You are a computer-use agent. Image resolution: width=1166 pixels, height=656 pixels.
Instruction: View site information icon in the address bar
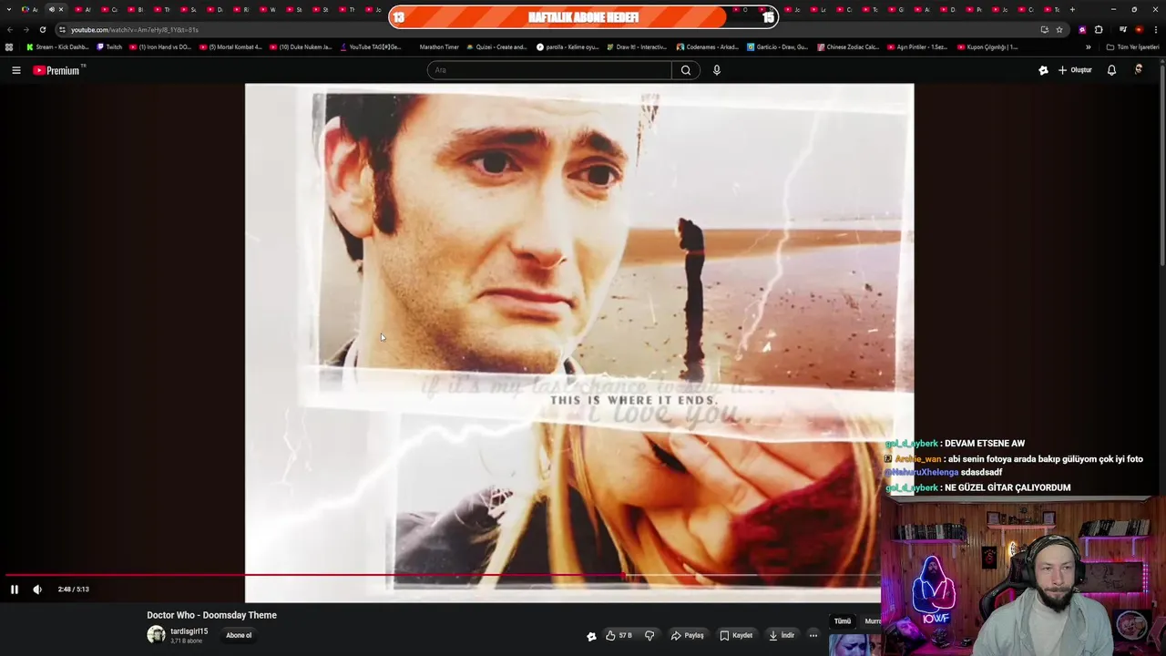[62, 30]
